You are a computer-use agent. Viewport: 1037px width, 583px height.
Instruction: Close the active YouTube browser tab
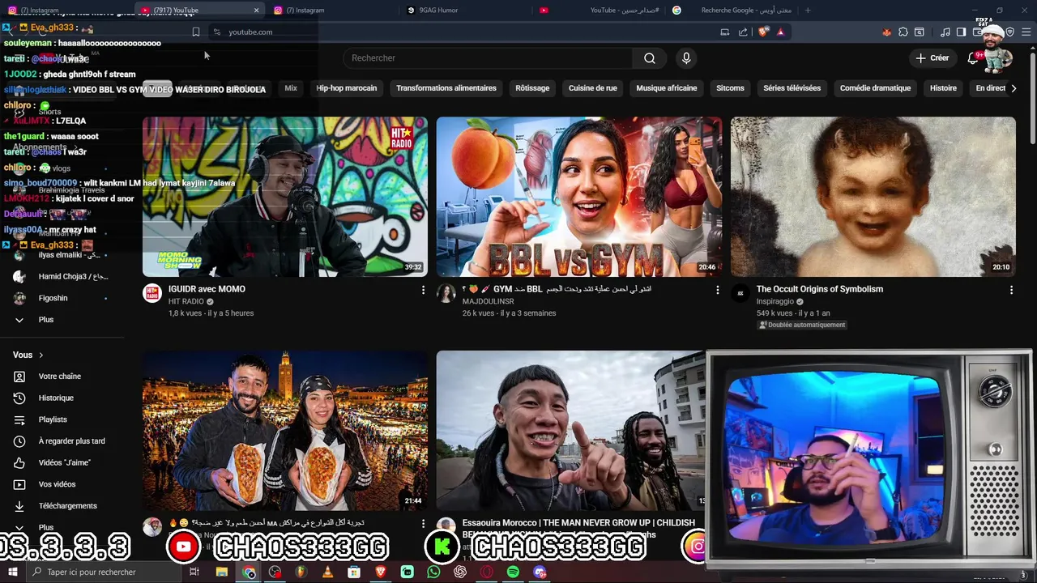257,11
